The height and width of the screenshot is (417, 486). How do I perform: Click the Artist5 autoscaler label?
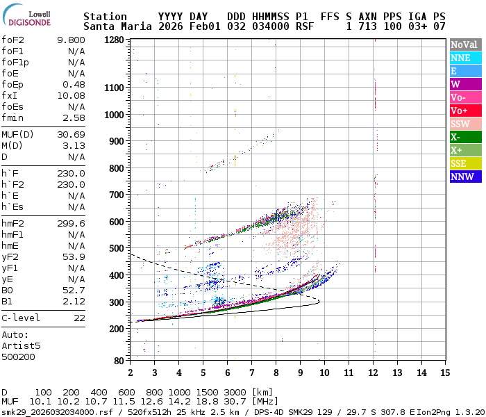21,346
